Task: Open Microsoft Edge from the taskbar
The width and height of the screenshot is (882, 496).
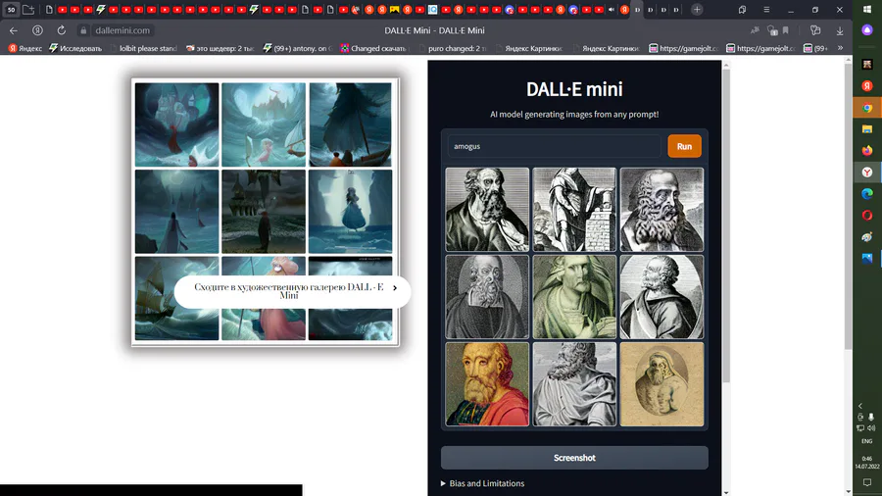Action: 867,193
